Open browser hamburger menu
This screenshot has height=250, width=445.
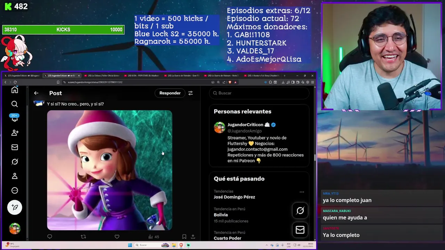[313, 82]
